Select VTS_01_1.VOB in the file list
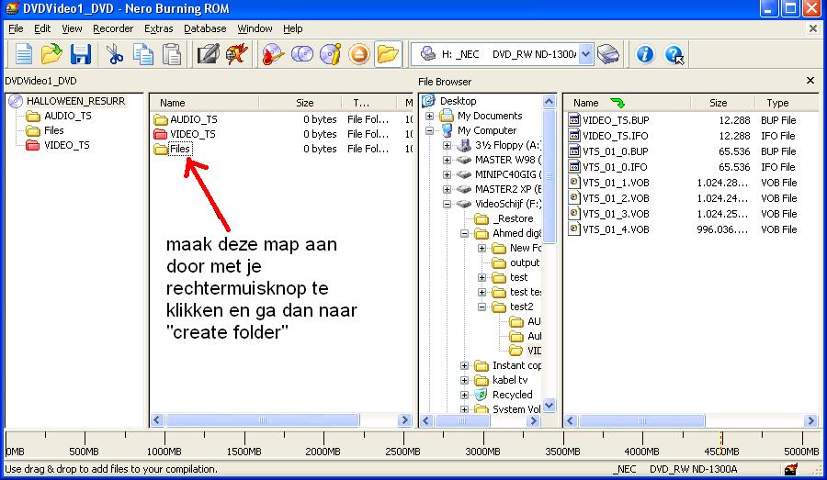 coord(616,183)
